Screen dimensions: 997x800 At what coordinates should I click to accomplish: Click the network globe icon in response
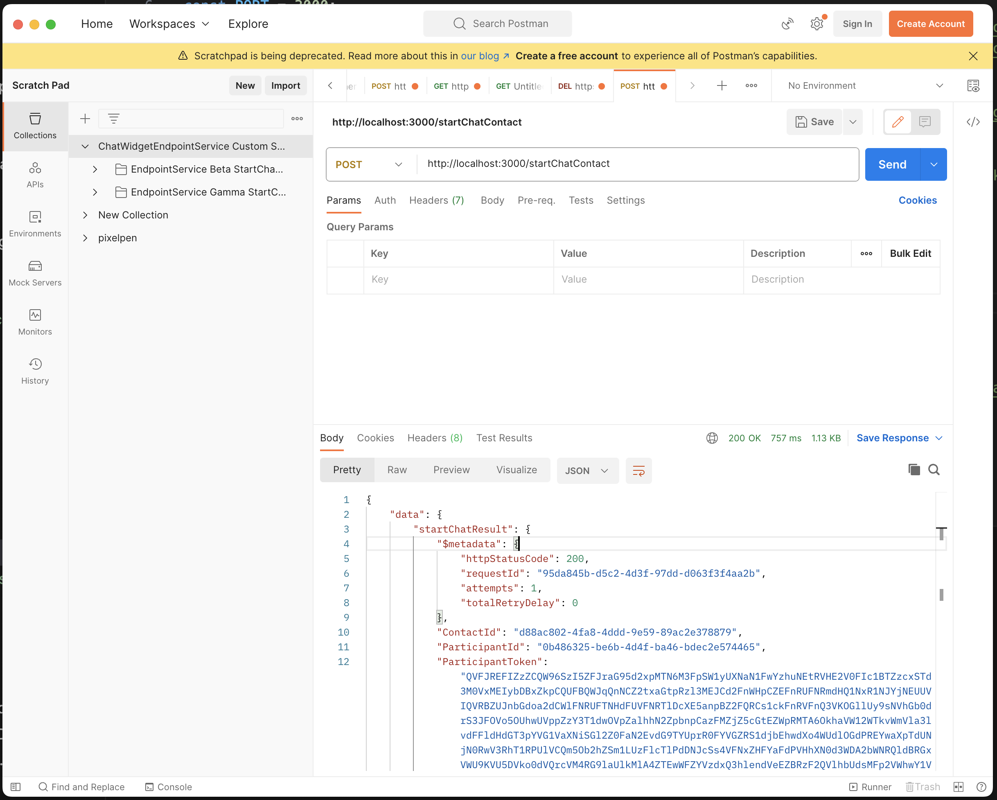(x=712, y=438)
